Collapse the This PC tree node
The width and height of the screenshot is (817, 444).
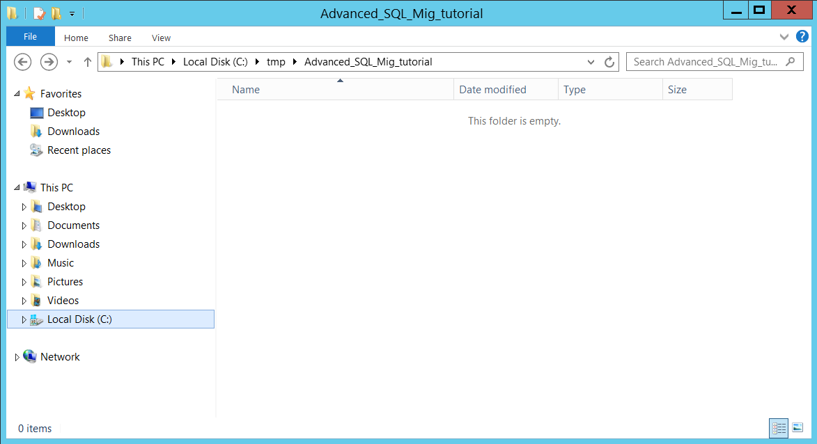17,187
